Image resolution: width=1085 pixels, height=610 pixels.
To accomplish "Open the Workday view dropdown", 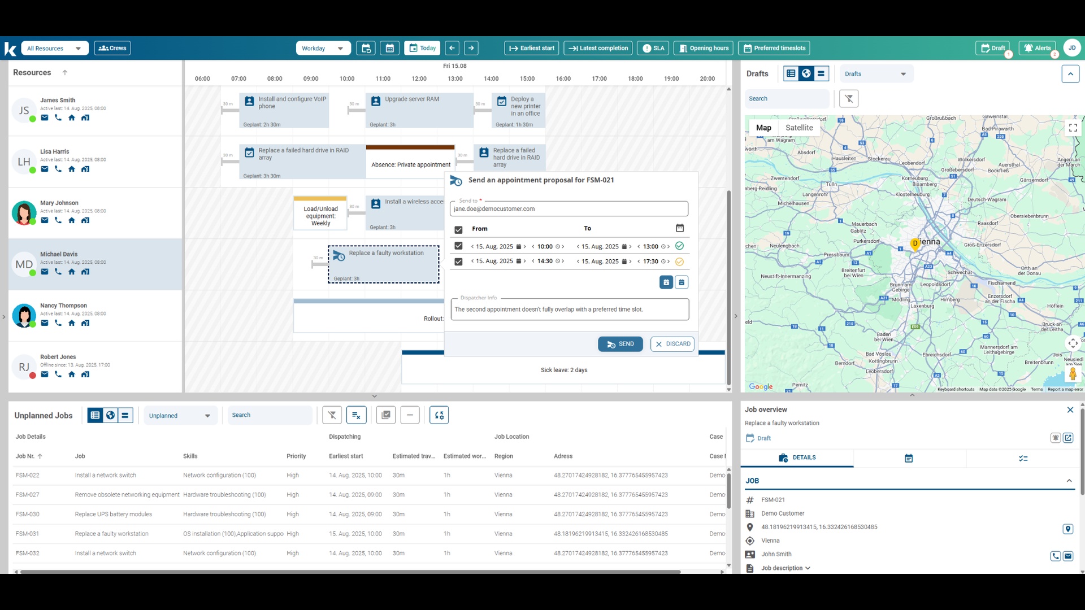I will coord(323,49).
